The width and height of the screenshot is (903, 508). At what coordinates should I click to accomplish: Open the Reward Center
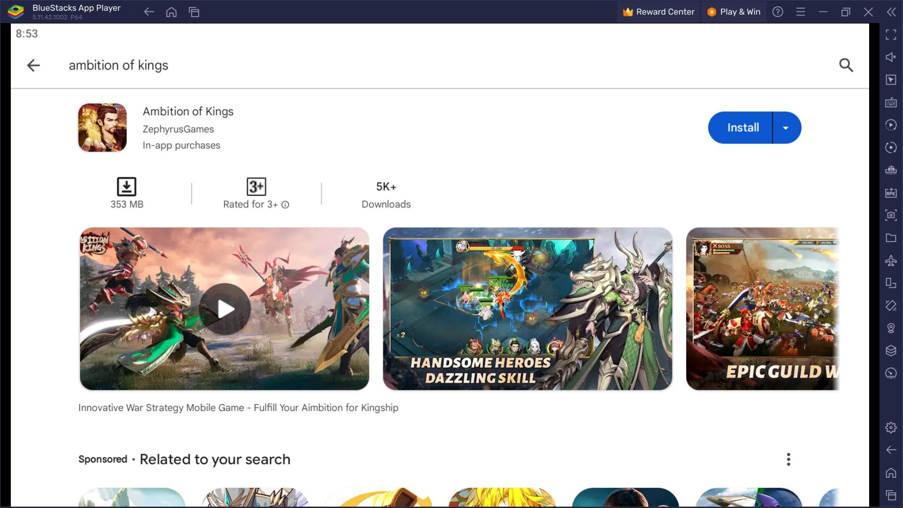coord(658,12)
